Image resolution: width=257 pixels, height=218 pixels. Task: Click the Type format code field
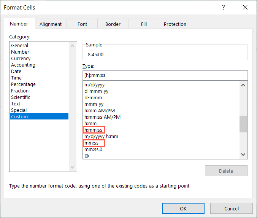click(165, 75)
